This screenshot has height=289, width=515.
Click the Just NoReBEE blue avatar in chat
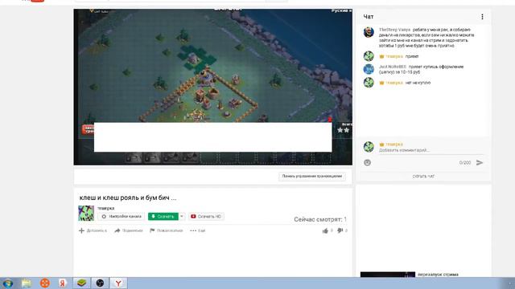point(369,69)
